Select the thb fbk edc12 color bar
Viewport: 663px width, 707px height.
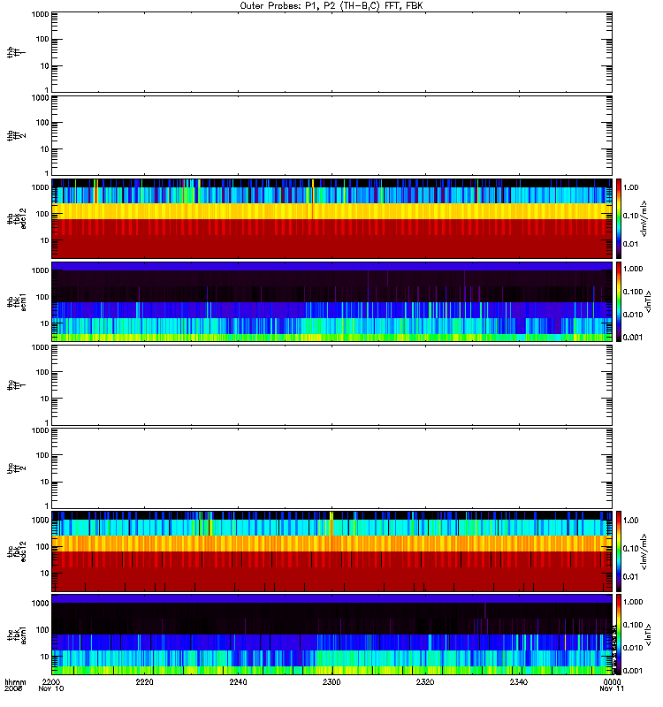coord(619,218)
